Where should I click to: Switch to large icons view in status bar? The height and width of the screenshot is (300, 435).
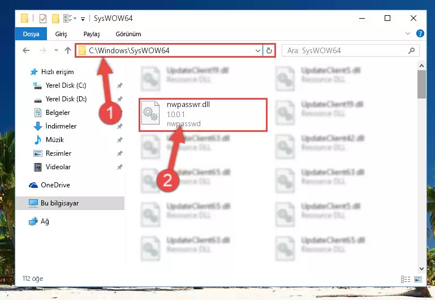[x=418, y=279]
